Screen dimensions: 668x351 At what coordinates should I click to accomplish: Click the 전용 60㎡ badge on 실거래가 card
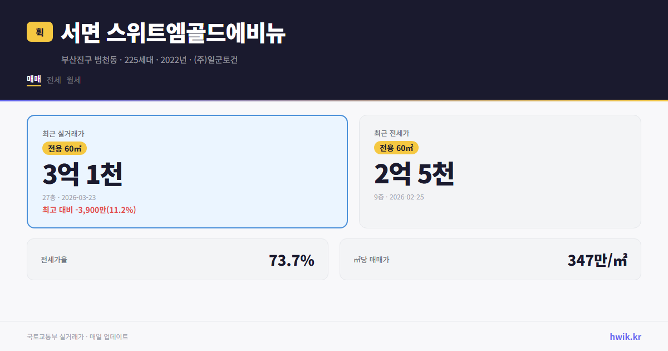(x=63, y=148)
